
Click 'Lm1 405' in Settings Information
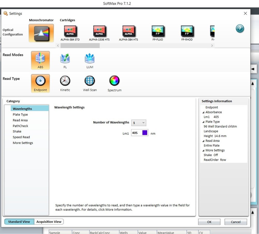tap(211, 117)
